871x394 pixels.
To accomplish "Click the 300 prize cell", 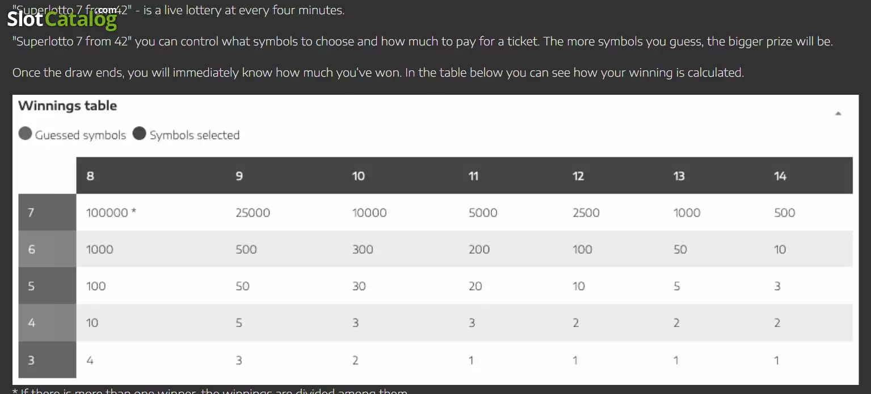I will (363, 249).
